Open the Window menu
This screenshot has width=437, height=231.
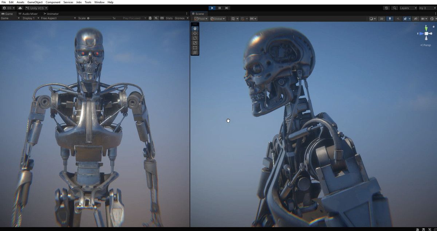(x=99, y=2)
